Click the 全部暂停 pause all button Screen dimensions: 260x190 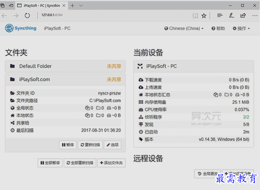click(x=50, y=163)
